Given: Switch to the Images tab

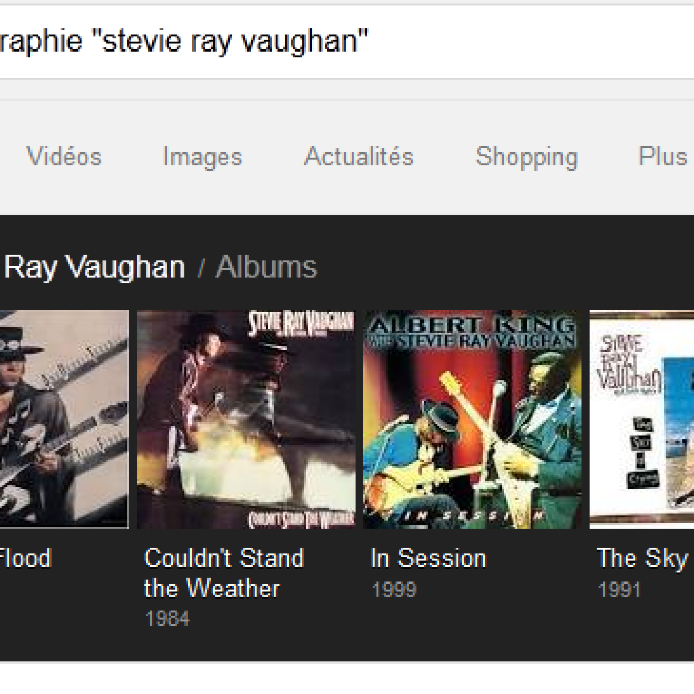Looking at the screenshot, I should pyautogui.click(x=202, y=157).
